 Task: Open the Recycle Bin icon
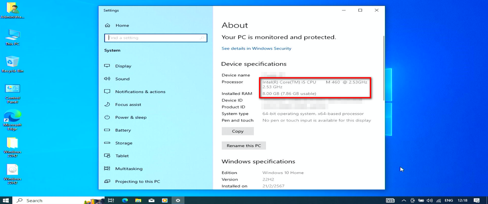pyautogui.click(x=12, y=64)
